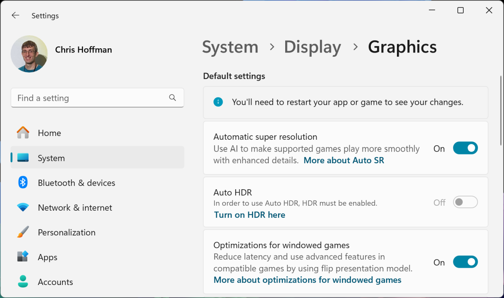Click the disabled Auto HDR toggle
This screenshot has height=298, width=504.
point(465,202)
